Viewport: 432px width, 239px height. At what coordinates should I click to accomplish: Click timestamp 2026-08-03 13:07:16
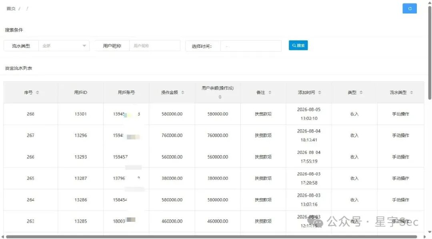[309, 200]
